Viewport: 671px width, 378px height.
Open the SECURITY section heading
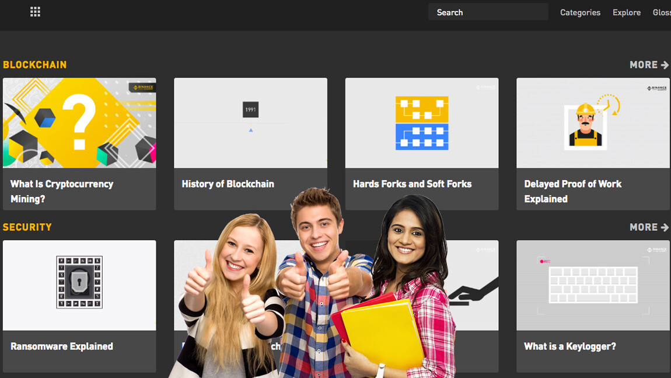coord(27,227)
